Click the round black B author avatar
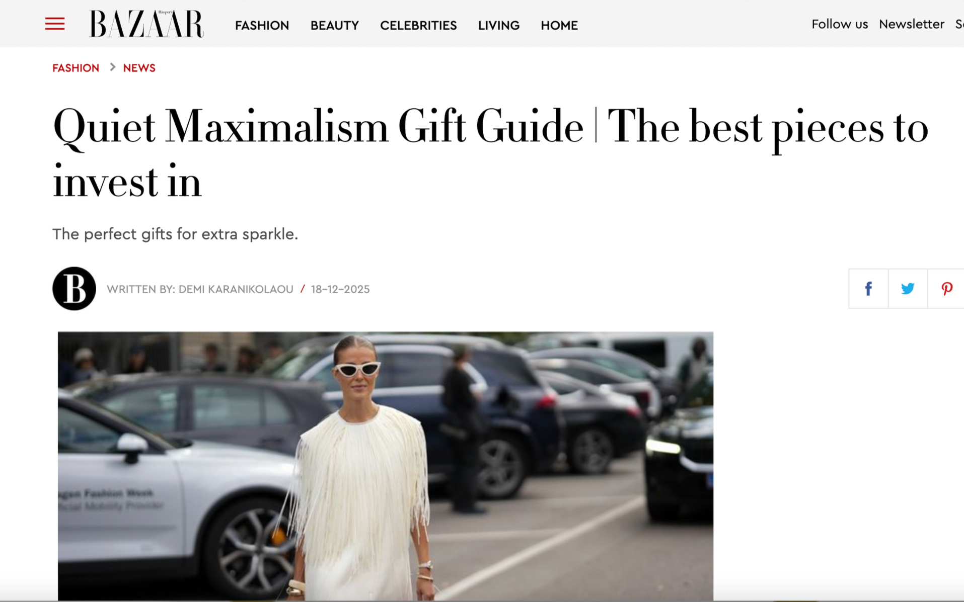 (74, 289)
